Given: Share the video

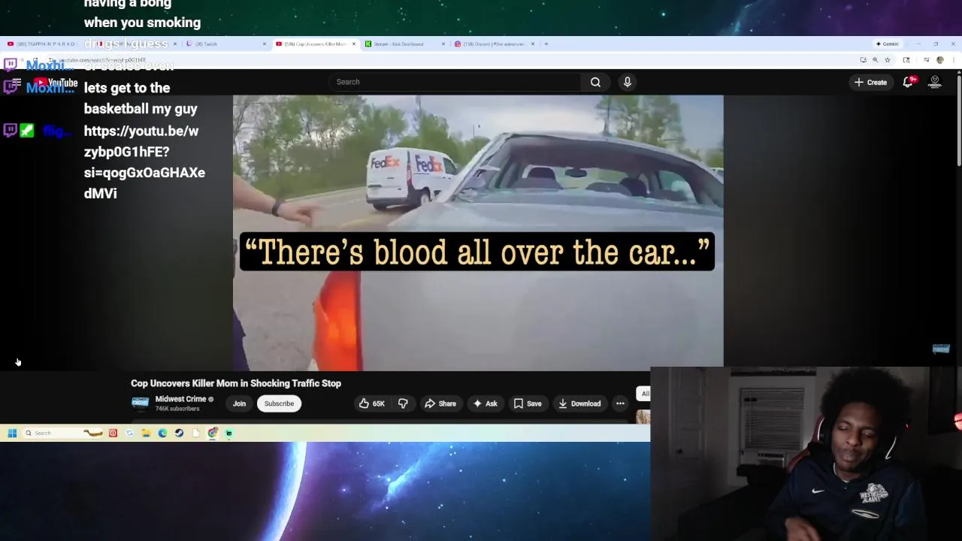Looking at the screenshot, I should (440, 403).
